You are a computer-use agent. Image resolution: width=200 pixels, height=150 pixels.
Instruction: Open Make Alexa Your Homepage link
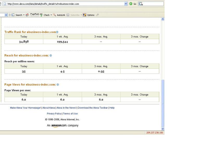click(x=25, y=108)
